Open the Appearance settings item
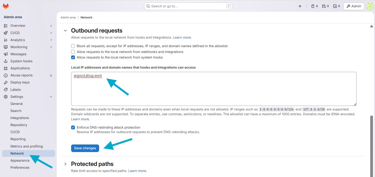The height and width of the screenshot is (177, 375). click(x=20, y=160)
